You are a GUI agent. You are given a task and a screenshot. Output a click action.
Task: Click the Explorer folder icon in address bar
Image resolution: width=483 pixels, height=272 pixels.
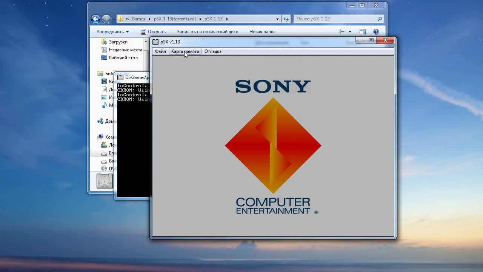[x=120, y=19]
